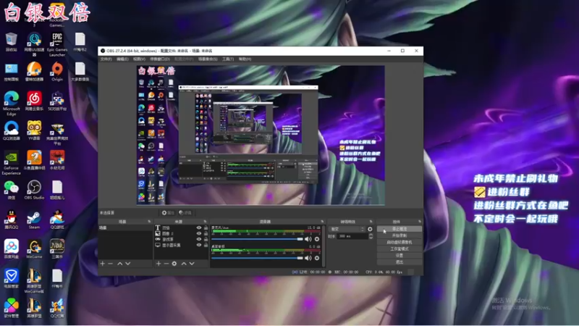Select the WeGame desktop shortcut
This screenshot has width=579, height=326.
(34, 249)
